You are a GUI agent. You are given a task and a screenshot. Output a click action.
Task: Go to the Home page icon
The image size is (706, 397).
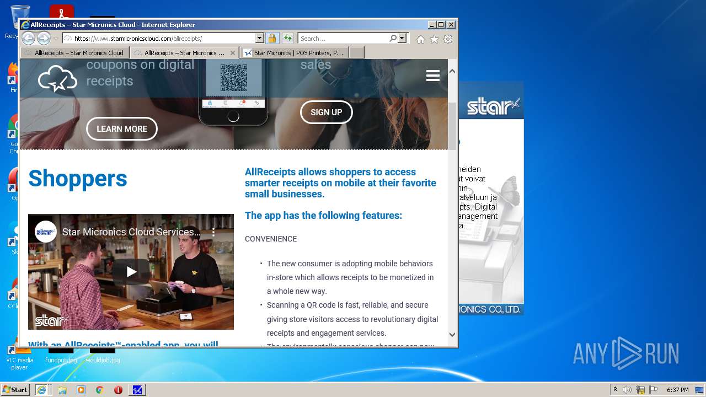tap(421, 39)
